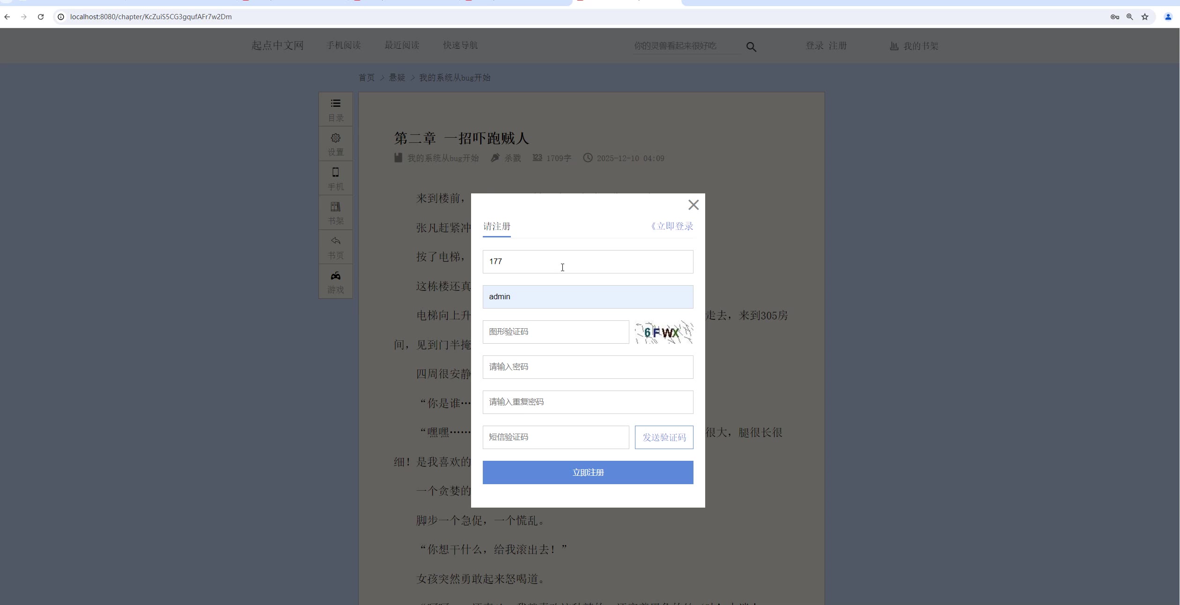Viewport: 1180px width, 605px height.
Task: Click the phone number field containing 177
Action: point(588,262)
